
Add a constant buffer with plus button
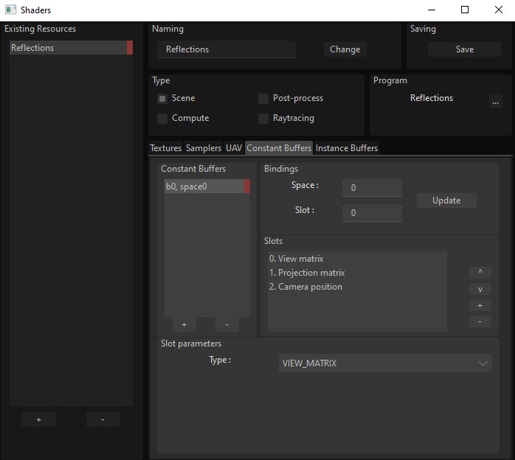184,324
